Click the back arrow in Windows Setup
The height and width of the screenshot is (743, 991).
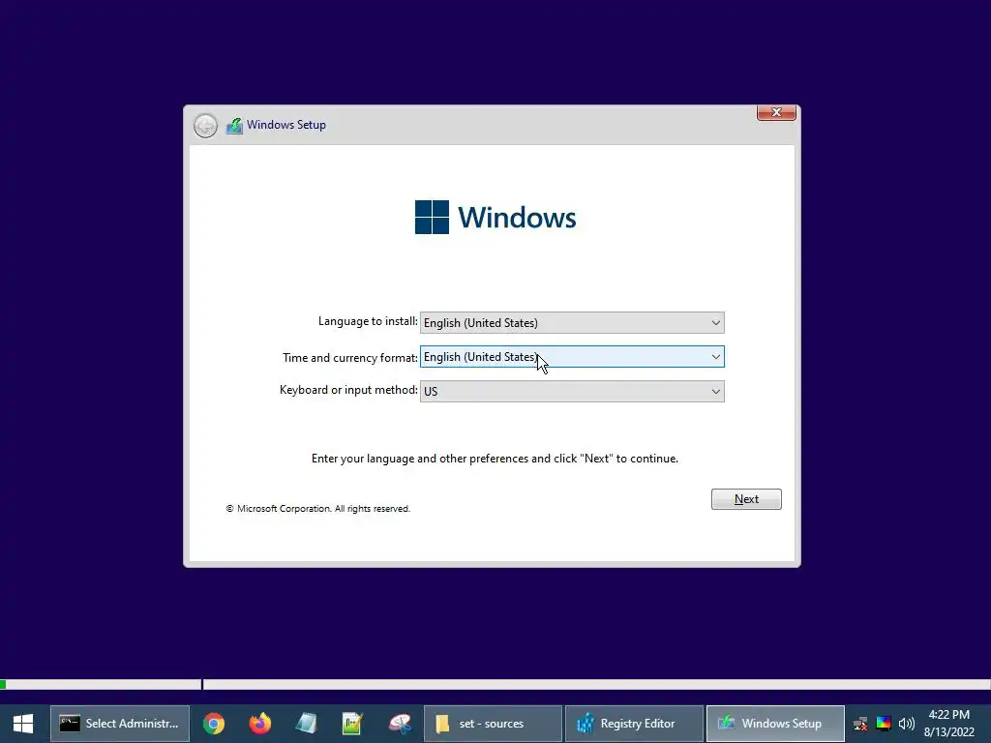205,126
